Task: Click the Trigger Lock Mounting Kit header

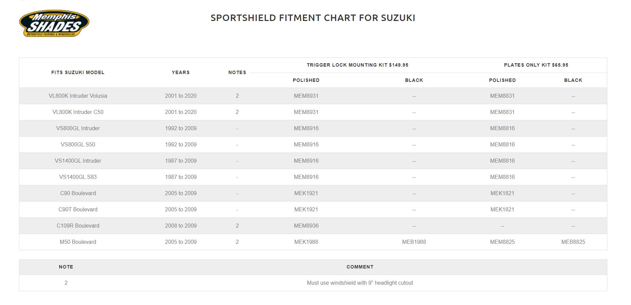Action: pyautogui.click(x=357, y=65)
